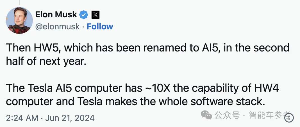The height and width of the screenshot is (127, 300).
Task: Click the 公众号 watermark text
Action: [227, 115]
